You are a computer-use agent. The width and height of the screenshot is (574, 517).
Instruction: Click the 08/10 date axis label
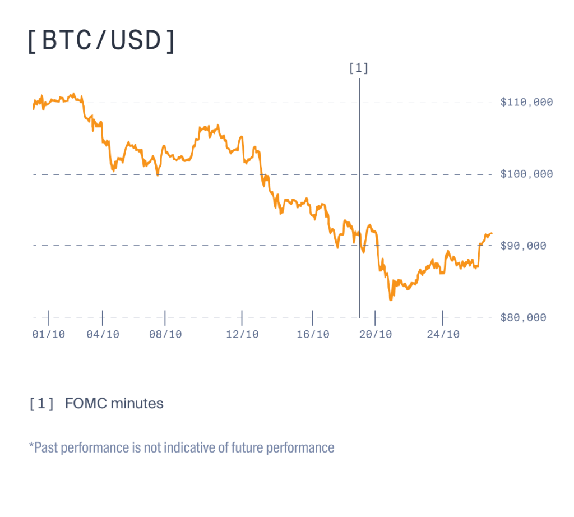pos(165,334)
